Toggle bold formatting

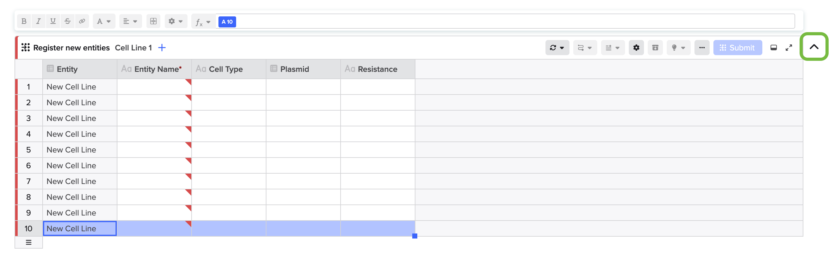point(24,21)
